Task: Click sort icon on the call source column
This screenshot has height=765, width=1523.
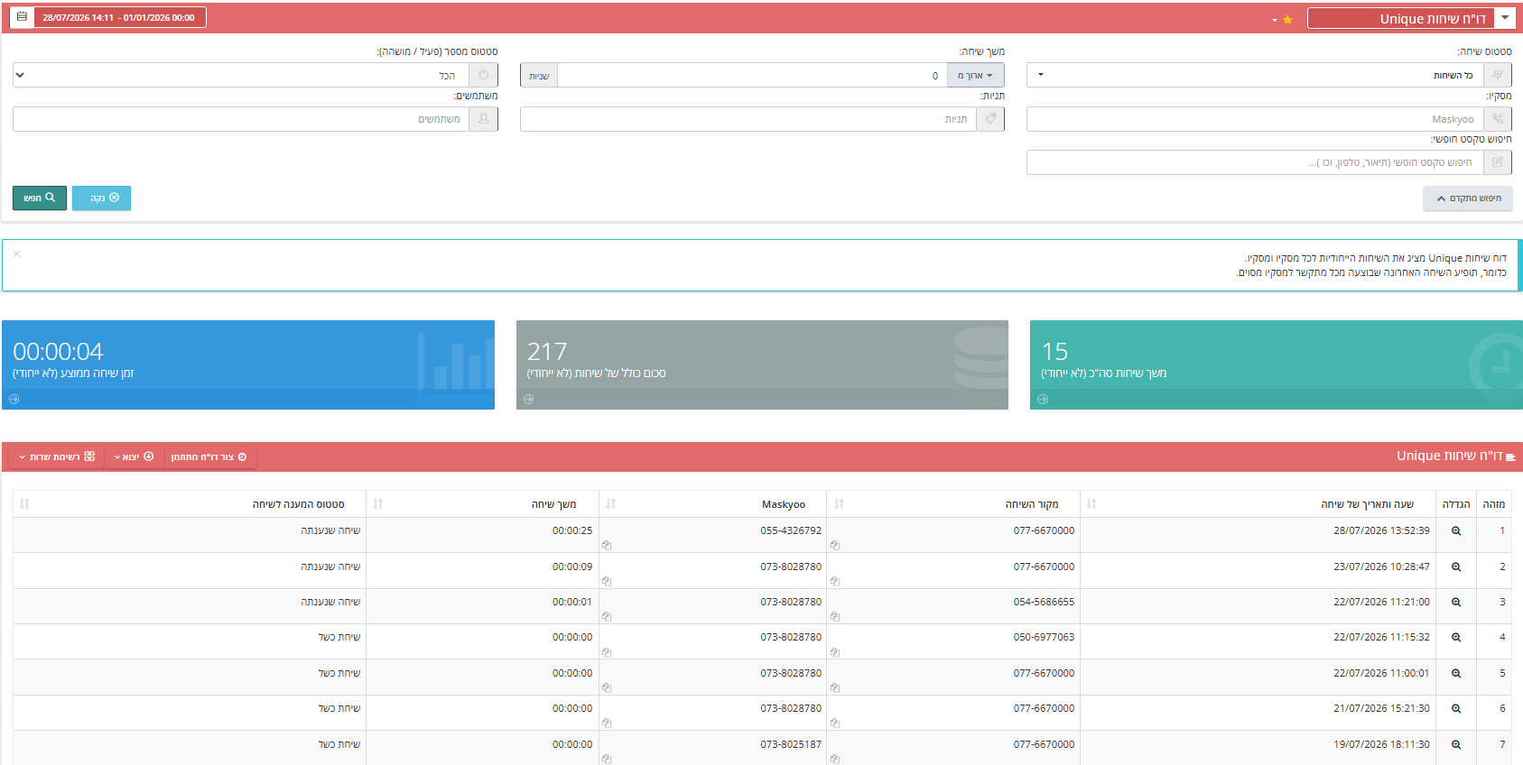Action: (840, 504)
